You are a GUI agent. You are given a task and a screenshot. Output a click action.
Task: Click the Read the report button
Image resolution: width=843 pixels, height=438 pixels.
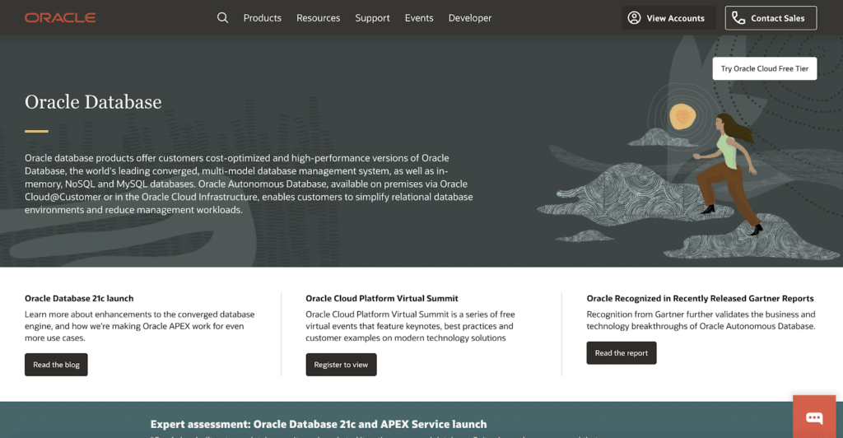(621, 352)
